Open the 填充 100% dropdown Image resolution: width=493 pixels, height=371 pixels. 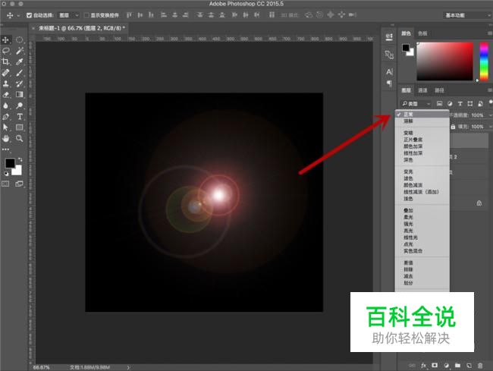490,127
